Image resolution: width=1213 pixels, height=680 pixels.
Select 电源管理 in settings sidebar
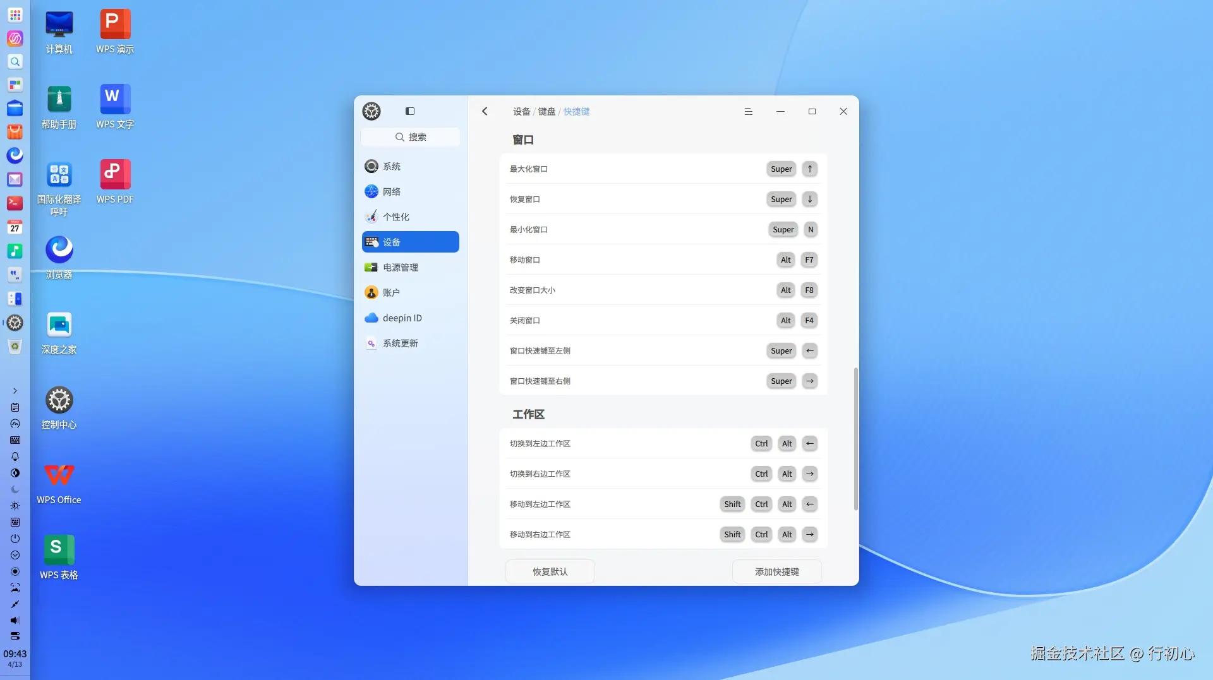pos(411,267)
